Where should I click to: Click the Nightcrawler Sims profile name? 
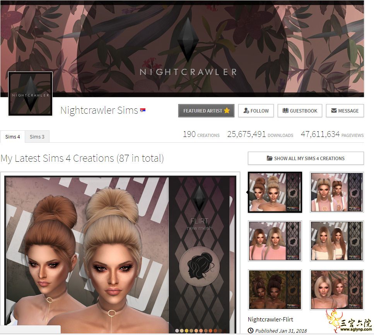[99, 110]
